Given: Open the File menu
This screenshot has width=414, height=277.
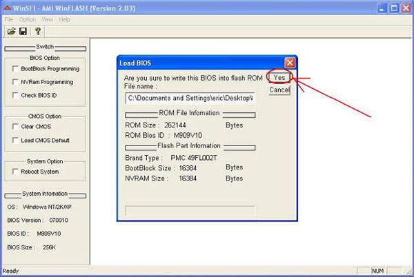Looking at the screenshot, I should pos(9,19).
